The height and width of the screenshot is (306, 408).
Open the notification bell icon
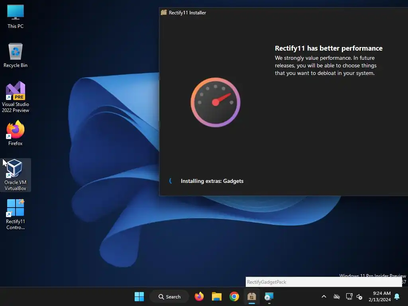[397, 296]
